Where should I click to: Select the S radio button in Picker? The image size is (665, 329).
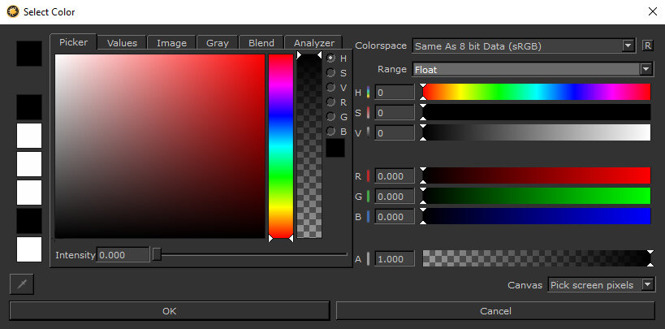[x=331, y=73]
